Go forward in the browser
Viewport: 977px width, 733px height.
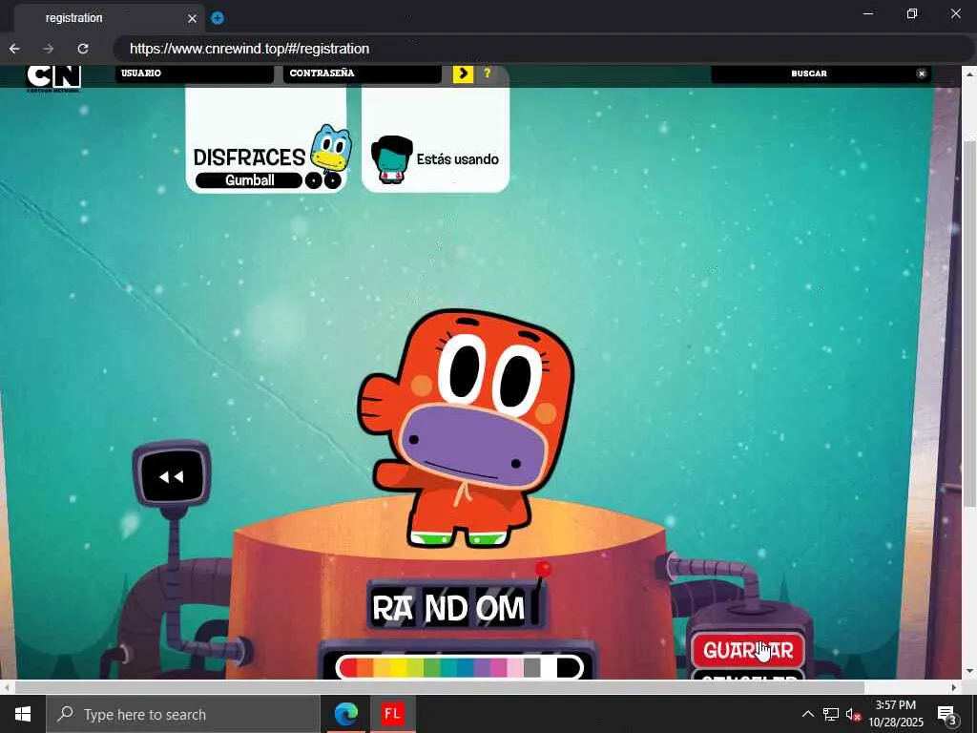pos(48,49)
